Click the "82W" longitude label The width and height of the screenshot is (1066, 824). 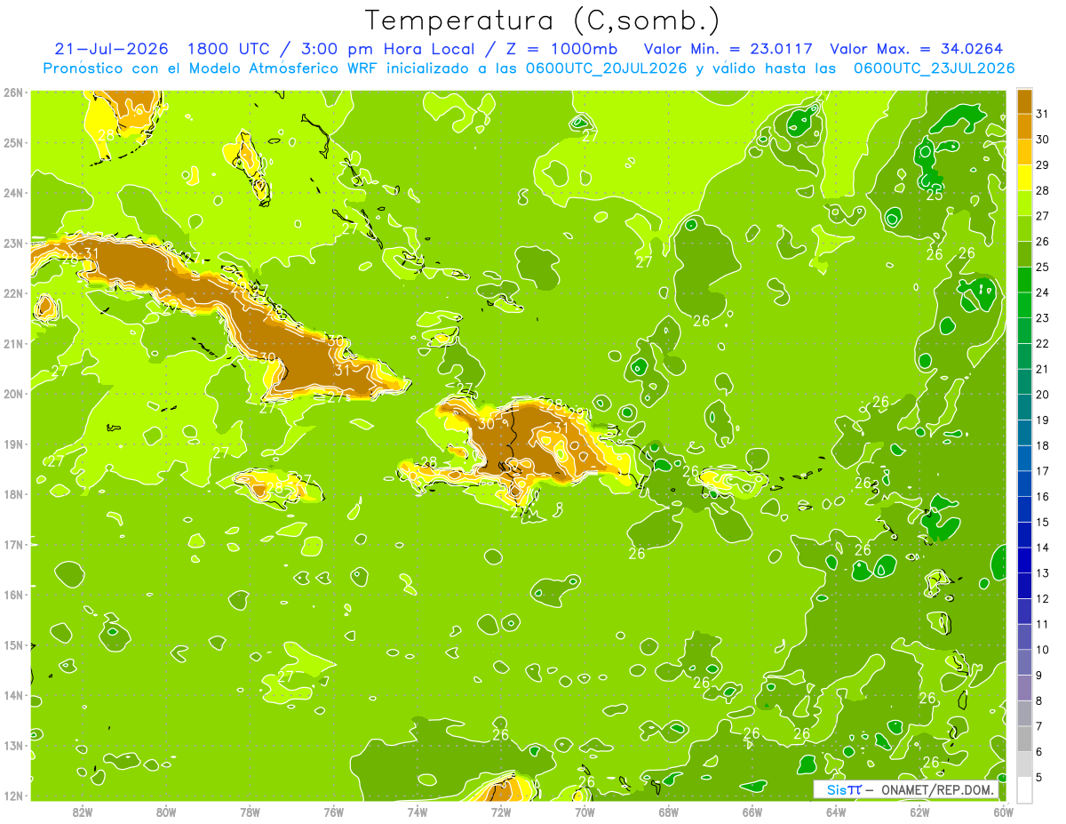[x=83, y=811]
